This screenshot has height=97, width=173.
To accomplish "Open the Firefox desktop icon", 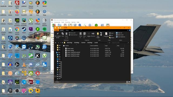I will [x=17, y=13].
